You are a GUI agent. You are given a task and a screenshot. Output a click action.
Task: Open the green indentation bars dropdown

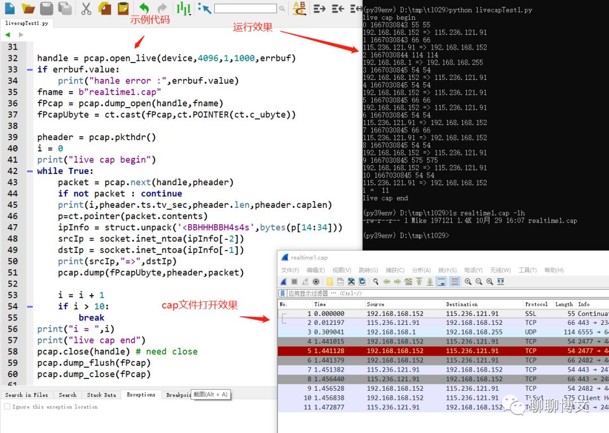coord(183,8)
